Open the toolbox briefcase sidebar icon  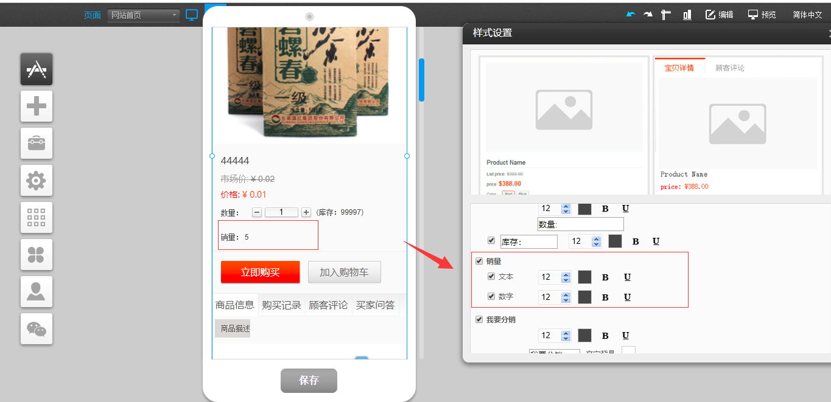(x=37, y=144)
